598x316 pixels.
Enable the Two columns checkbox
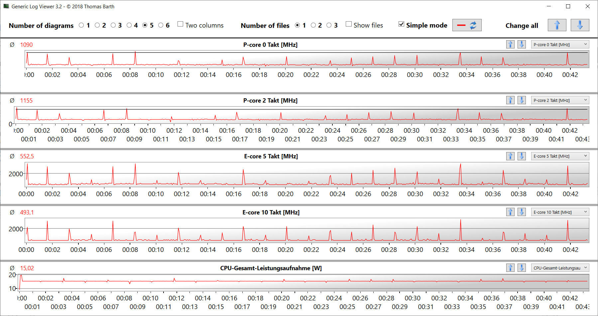(180, 24)
